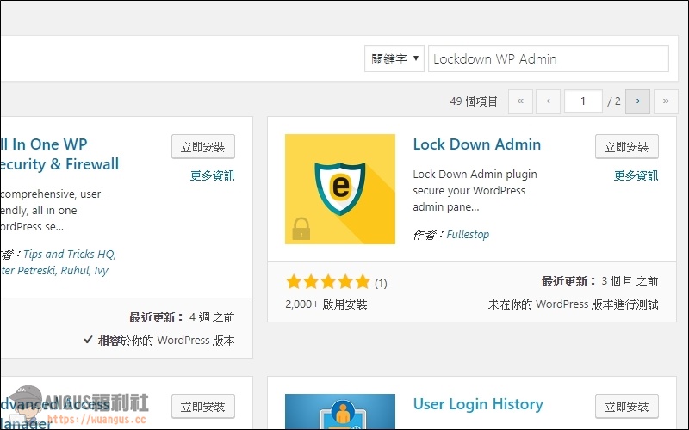Open 更多資訊 for All In One WP Security
689x430 pixels.
coord(212,175)
